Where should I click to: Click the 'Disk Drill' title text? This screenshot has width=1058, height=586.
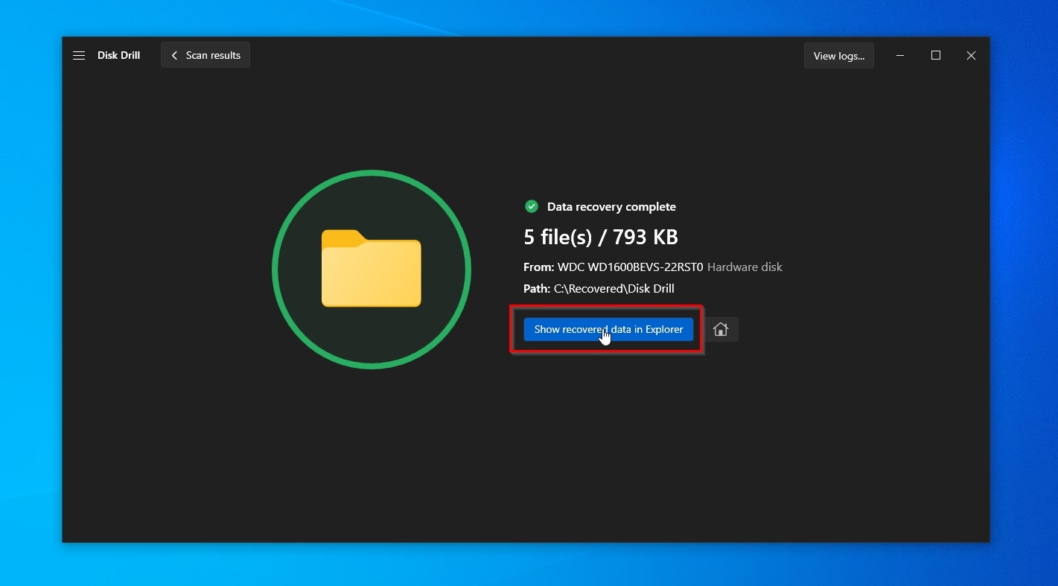118,55
